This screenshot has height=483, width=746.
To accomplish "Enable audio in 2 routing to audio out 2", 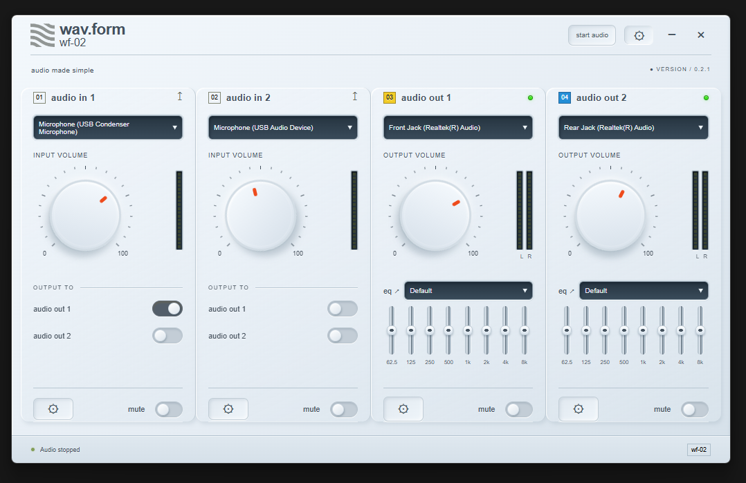I will pos(343,336).
